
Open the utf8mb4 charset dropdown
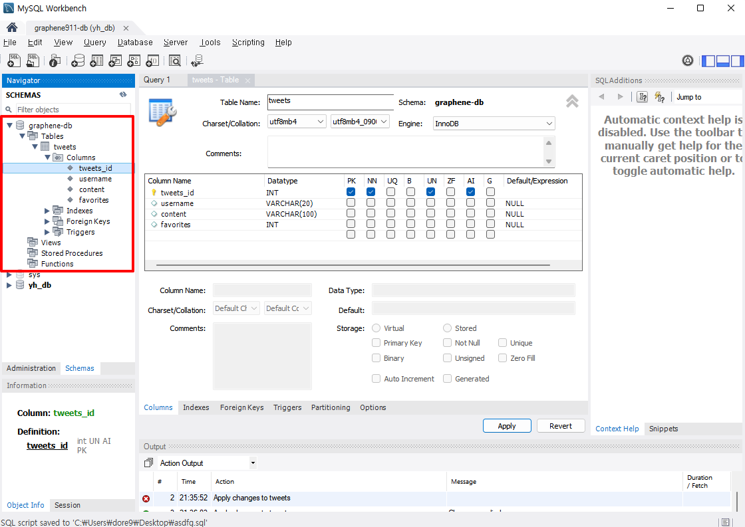297,122
